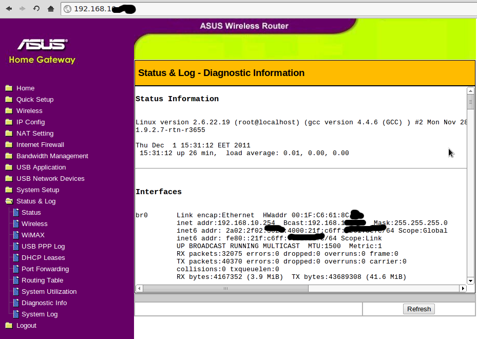Open the System Log page

click(40, 314)
